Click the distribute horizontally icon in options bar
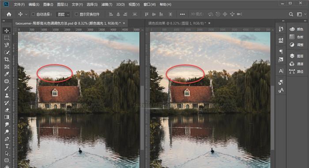This screenshot has width=309, height=168. (x=171, y=14)
